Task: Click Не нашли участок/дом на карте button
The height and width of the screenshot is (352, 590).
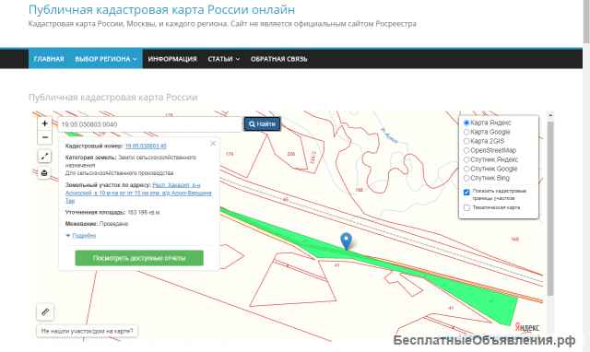Action: pyautogui.click(x=88, y=332)
